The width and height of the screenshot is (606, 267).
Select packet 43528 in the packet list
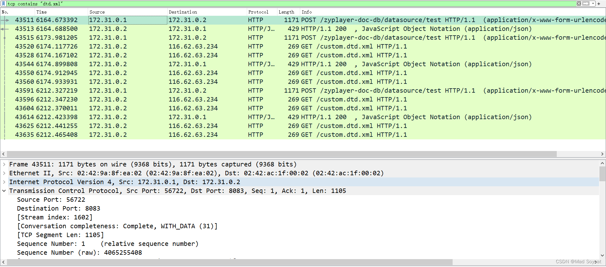click(x=303, y=55)
